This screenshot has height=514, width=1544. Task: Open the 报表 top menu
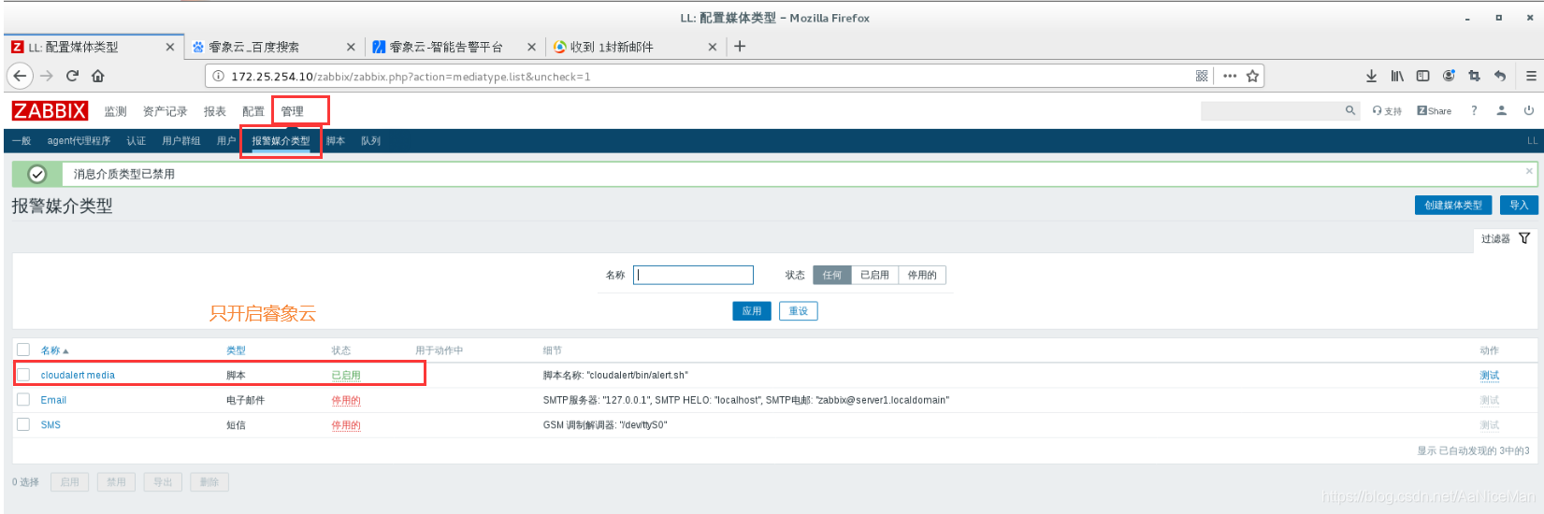tap(215, 111)
